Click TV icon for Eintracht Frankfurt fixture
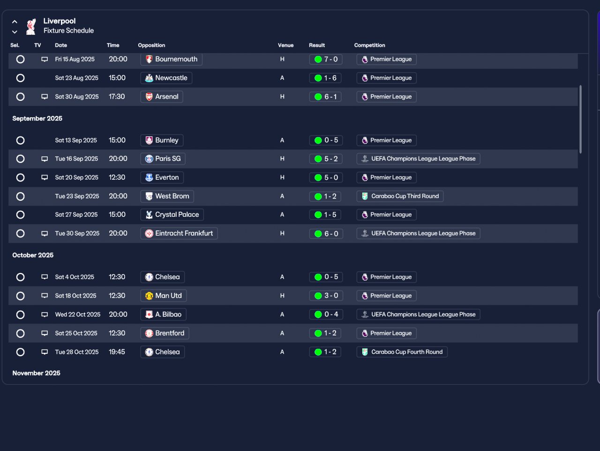 tap(45, 234)
